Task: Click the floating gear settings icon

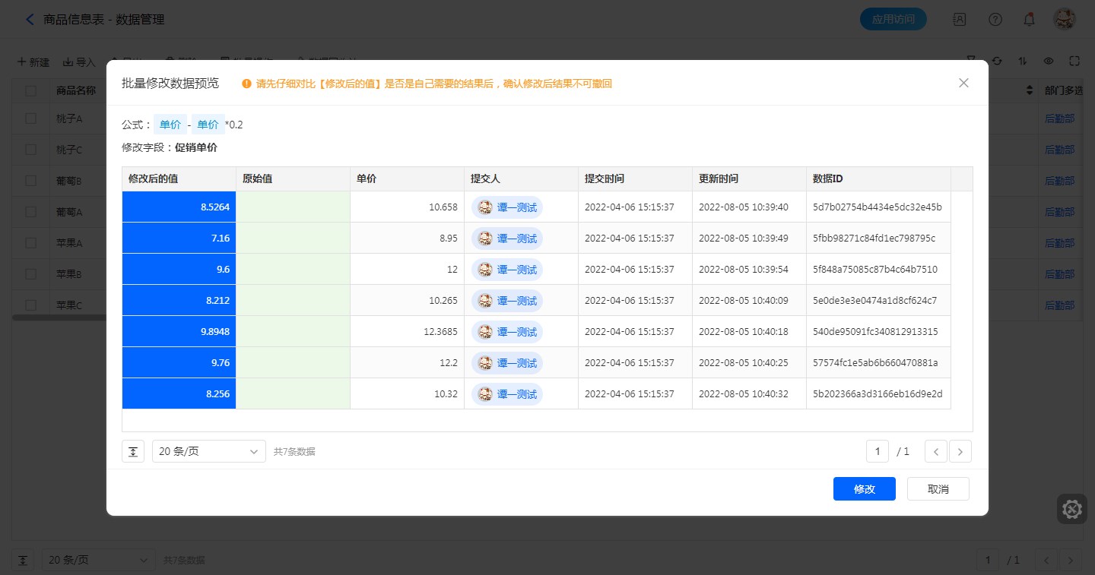Action: 1071,509
